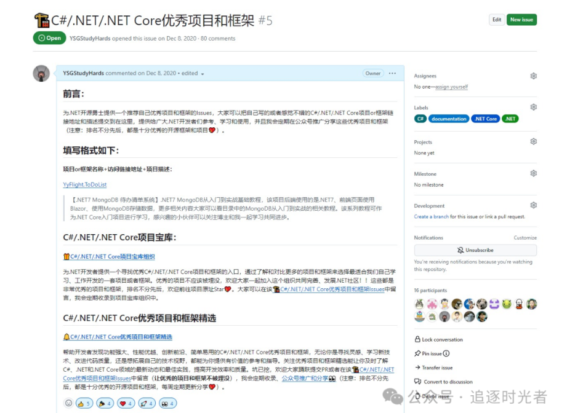Image resolution: width=575 pixels, height=413 pixels.
Task: Open C#/.NET/.NET Core项目宝库组织 link
Action: tap(109, 257)
